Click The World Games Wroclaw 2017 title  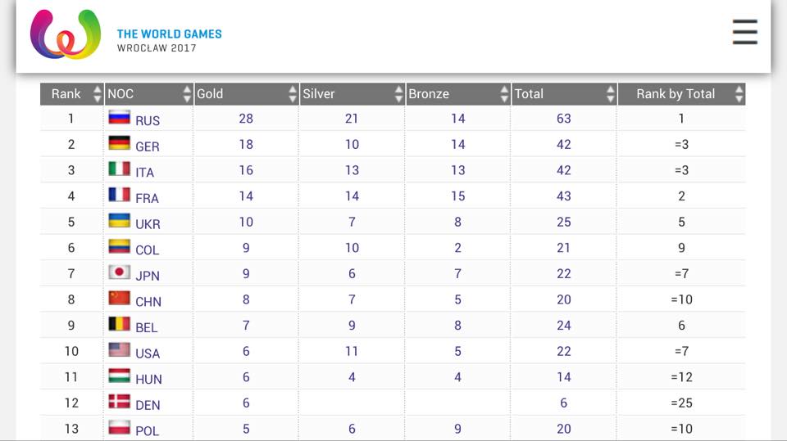169,40
